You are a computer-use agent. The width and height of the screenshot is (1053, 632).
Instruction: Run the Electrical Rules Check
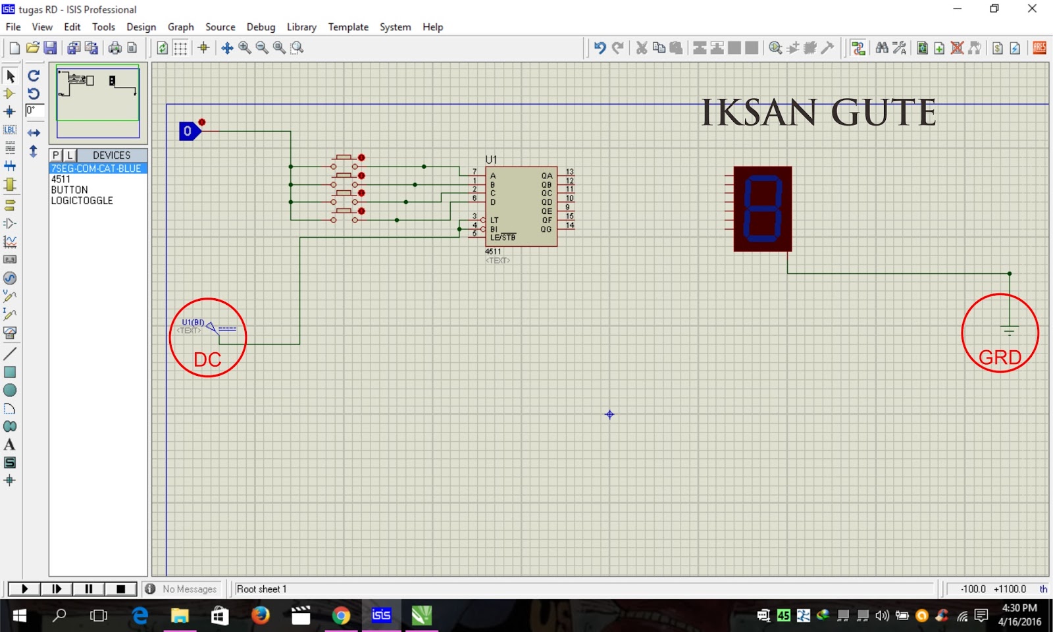coord(1015,47)
